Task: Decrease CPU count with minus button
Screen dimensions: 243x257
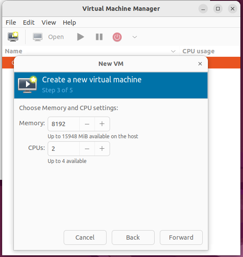Action: (87, 149)
